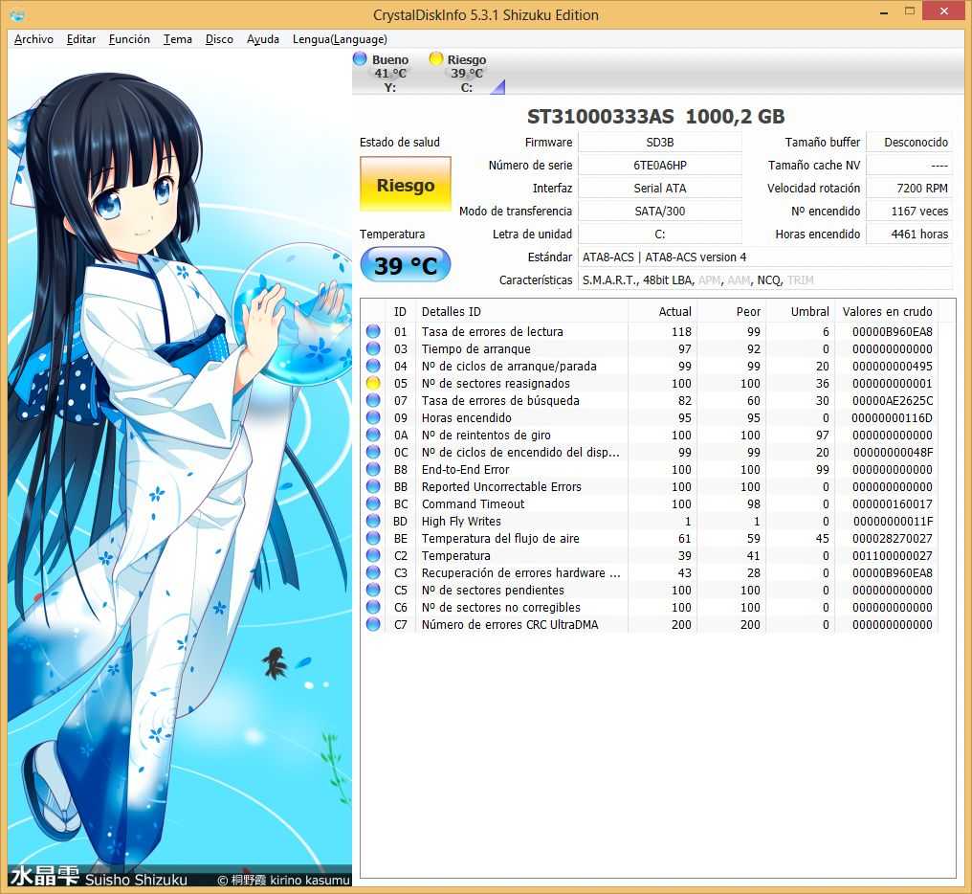Viewport: 972px width, 894px height.
Task: Click the status icon for row 0C ciclos de encendido
Action: point(373,453)
